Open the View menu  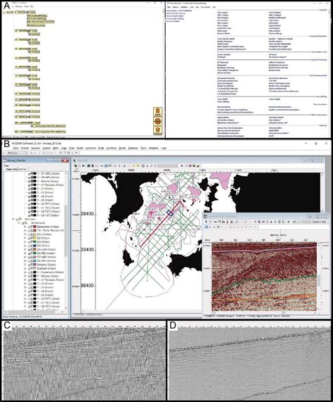pyautogui.click(x=15, y=148)
